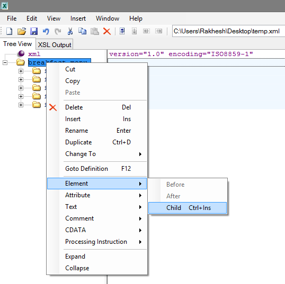Click the Paste clipboard toolbar icon
Image resolution: width=285 pixels, height=284 pixels.
point(95,31)
